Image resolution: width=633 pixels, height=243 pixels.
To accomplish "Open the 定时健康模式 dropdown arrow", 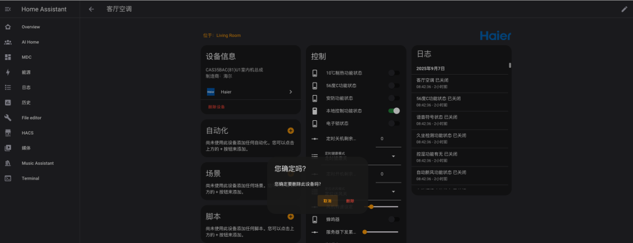I will tap(393, 157).
